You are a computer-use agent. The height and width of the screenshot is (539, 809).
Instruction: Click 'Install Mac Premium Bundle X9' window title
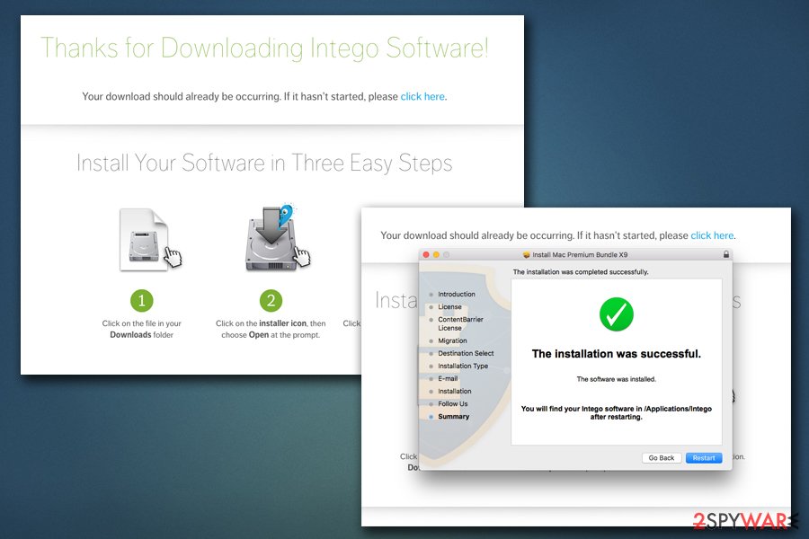(580, 255)
